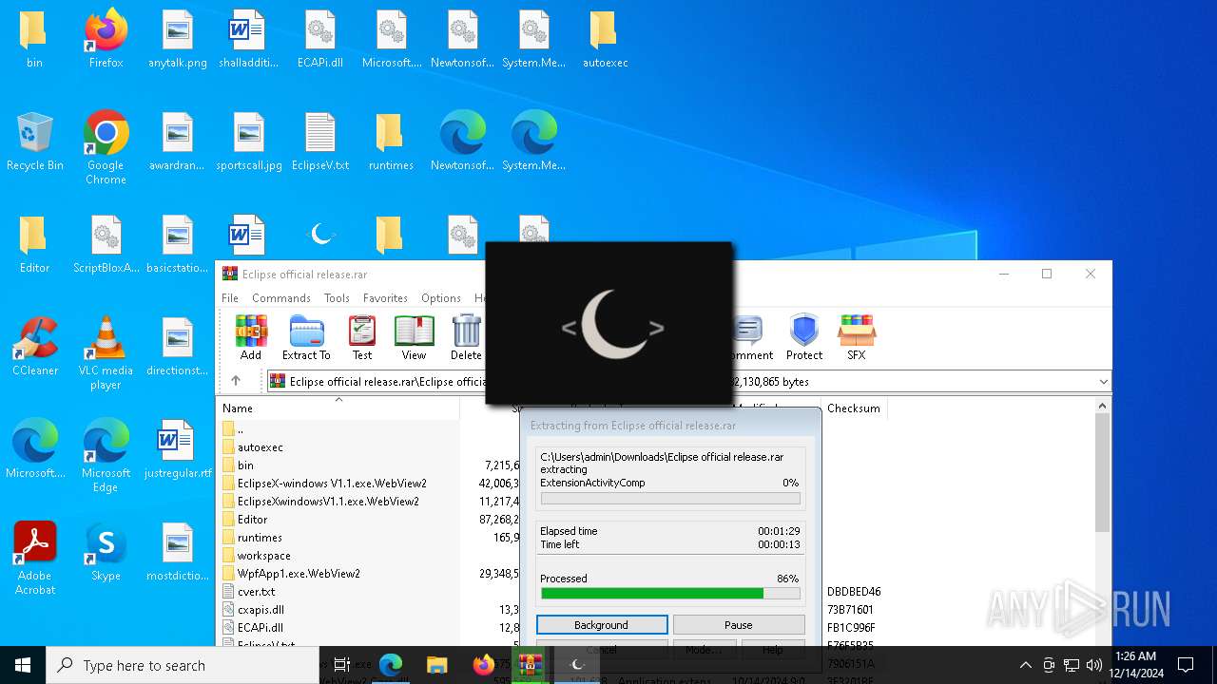Screen dimensions: 1217x684
Task: Select the cxapis.dll file row
Action: (x=261, y=610)
